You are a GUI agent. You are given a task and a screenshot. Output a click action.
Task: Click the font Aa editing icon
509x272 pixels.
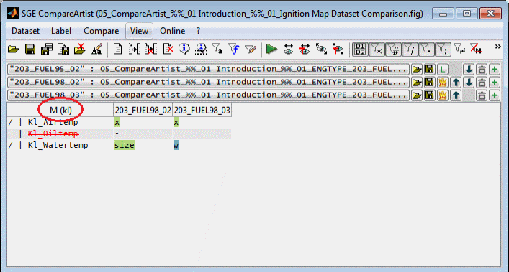96,49
